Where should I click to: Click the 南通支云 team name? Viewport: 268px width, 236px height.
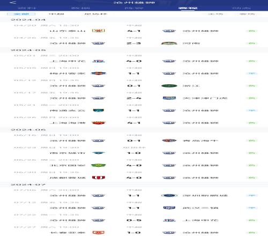68,110
